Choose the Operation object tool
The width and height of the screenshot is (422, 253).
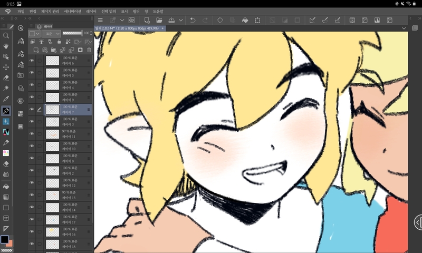pos(6,56)
